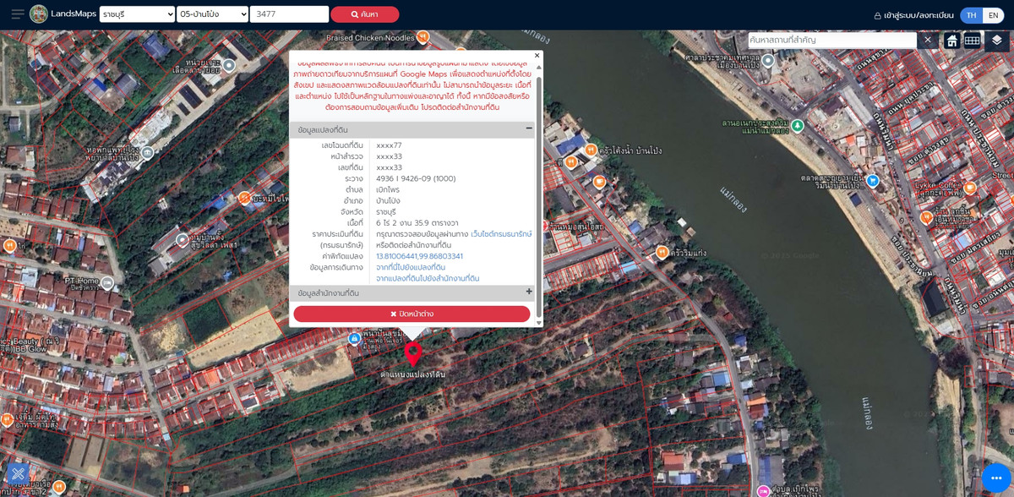
Task: Open the blue chat bubble button
Action: click(x=996, y=478)
